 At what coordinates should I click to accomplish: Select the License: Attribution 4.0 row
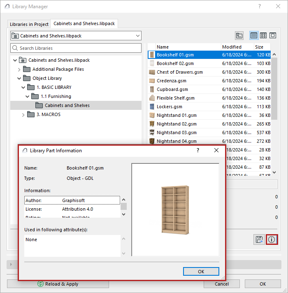pyautogui.click(x=72, y=209)
